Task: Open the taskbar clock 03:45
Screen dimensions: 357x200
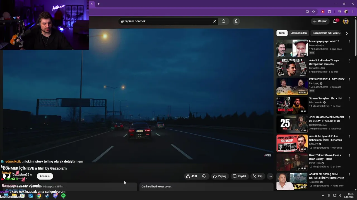Action: coord(349,196)
